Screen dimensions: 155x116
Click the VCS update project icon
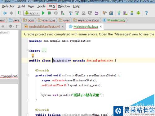pyautogui.click(x=71, y=13)
